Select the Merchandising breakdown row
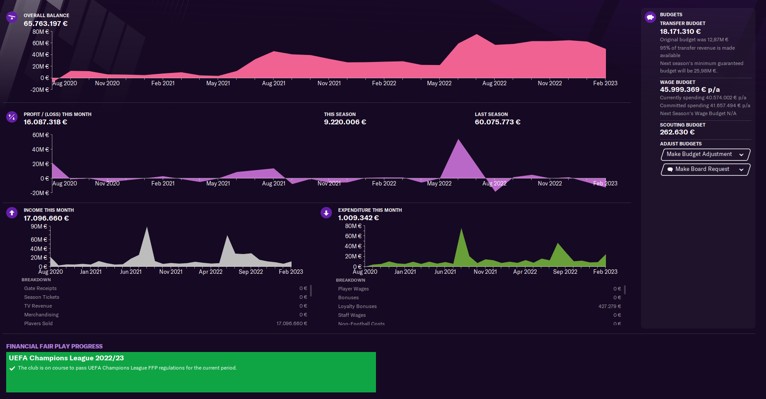The height and width of the screenshot is (399, 766). 165,315
